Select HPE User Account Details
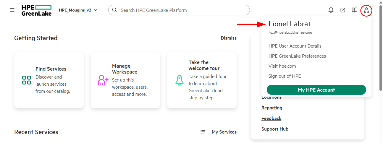 [x=295, y=46]
